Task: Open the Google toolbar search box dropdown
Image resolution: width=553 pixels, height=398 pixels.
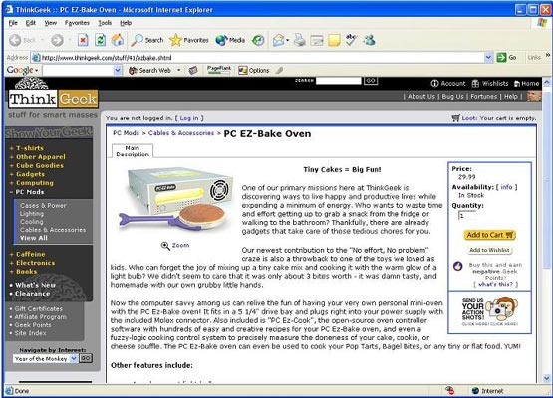Action: point(118,70)
